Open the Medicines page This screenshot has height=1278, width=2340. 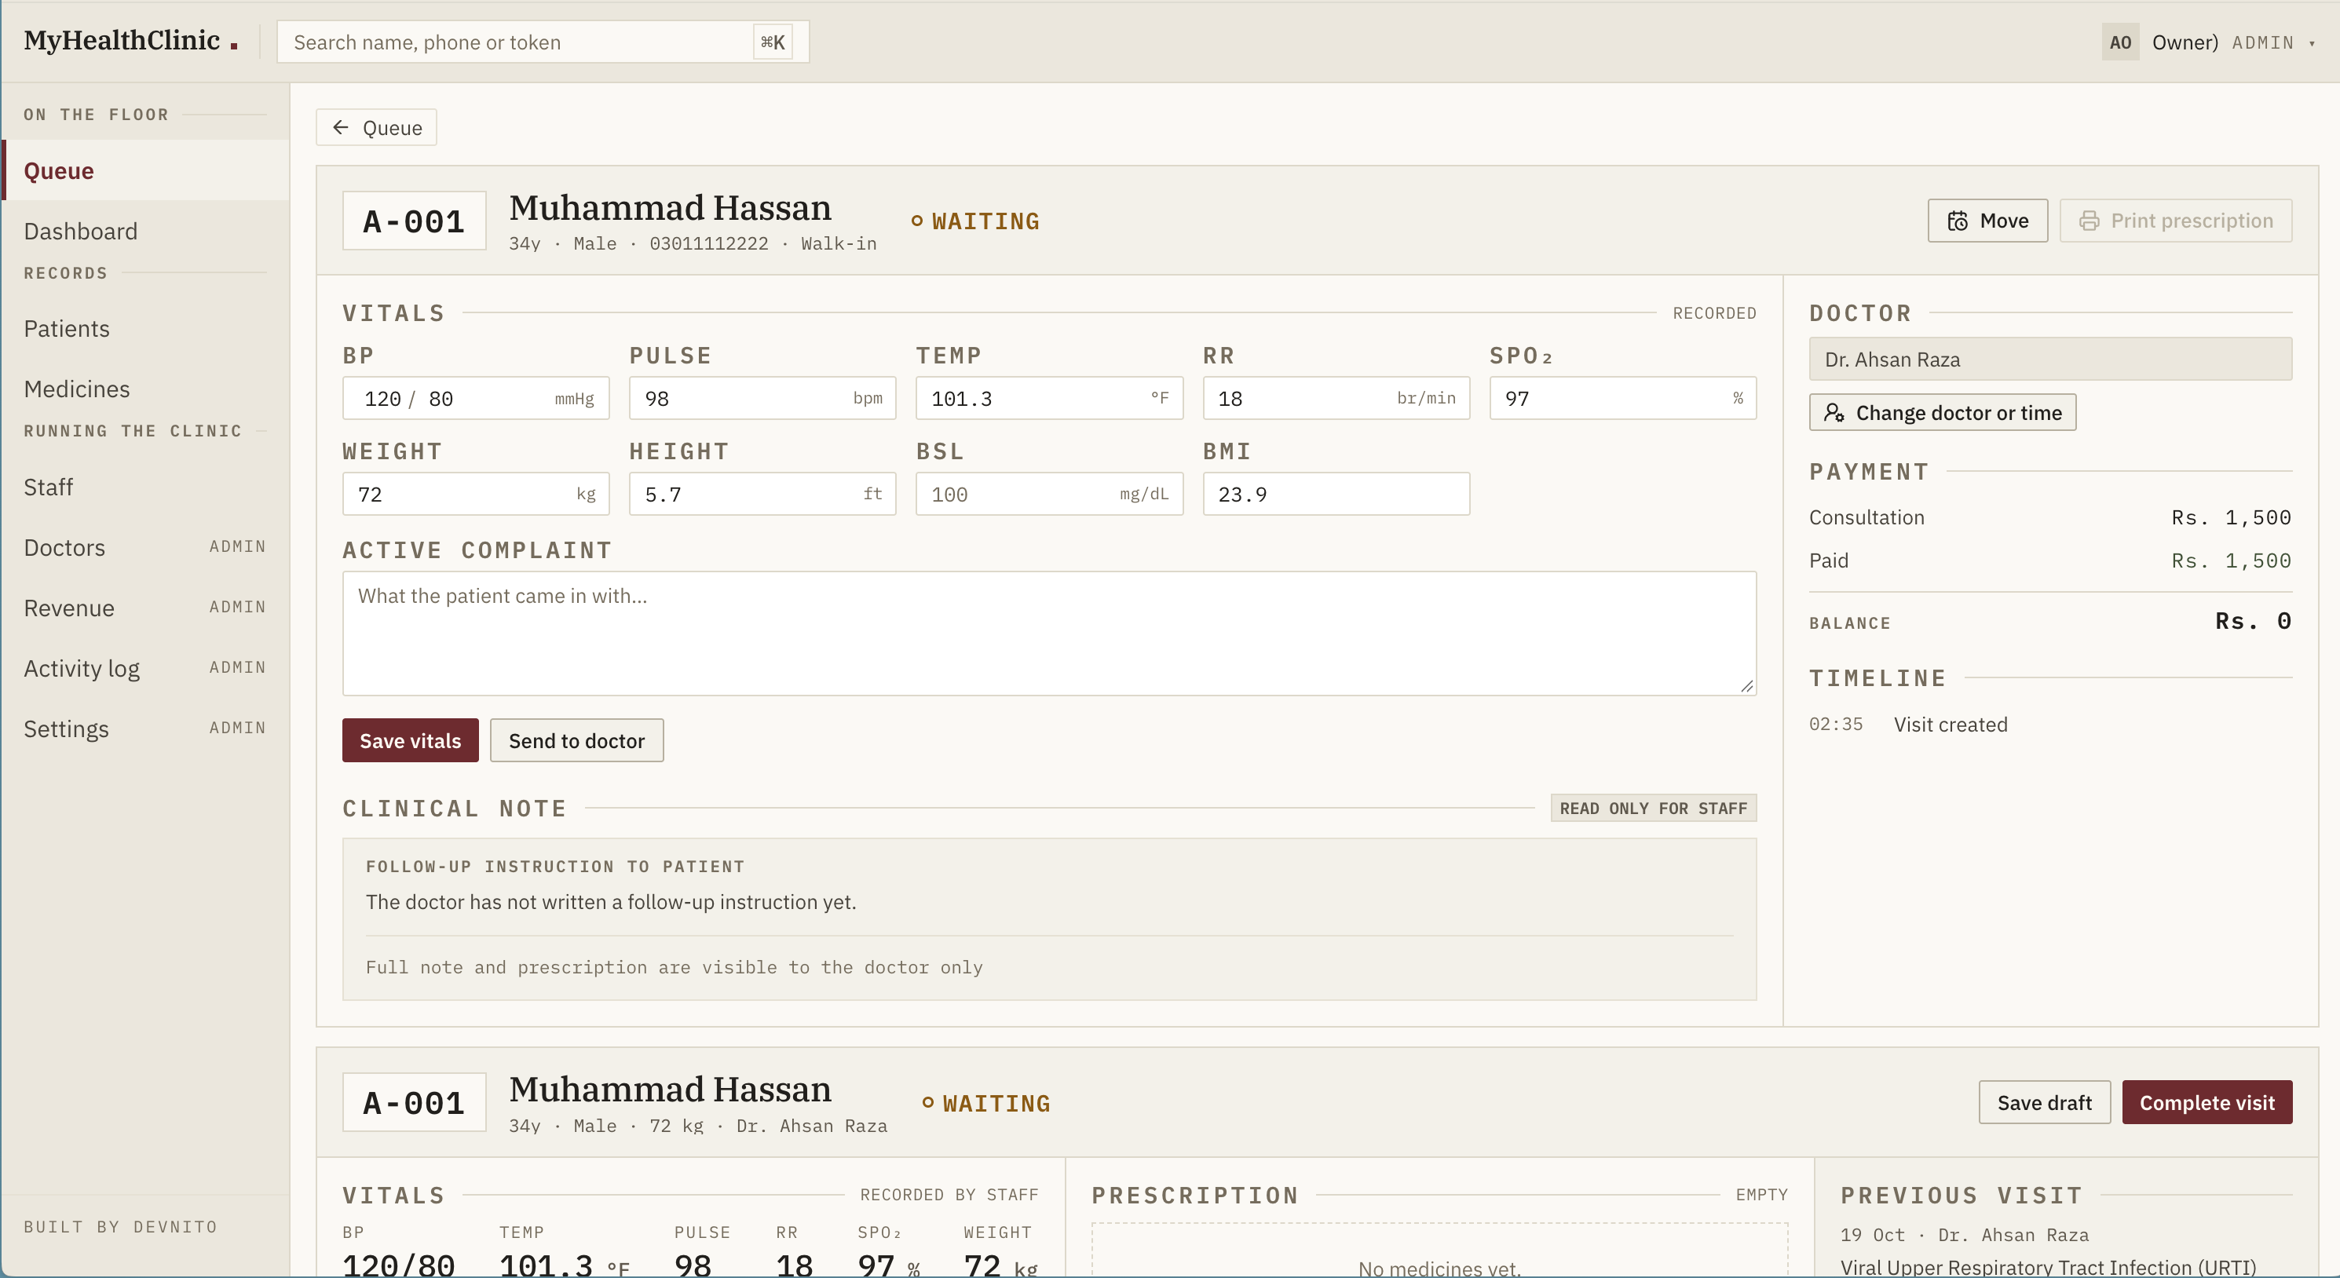145,389
